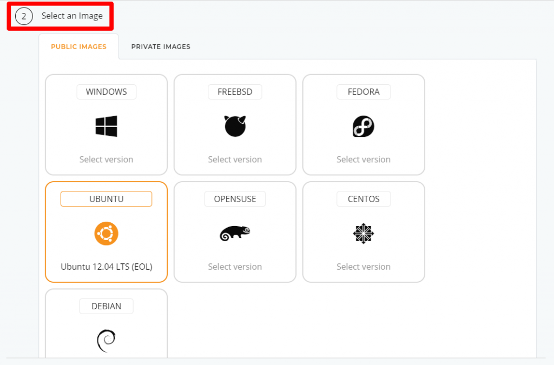Click the DEBIAN label button
Image resolution: width=554 pixels, height=365 pixels.
click(107, 306)
